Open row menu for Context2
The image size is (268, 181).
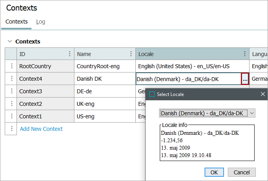[x=11, y=104]
